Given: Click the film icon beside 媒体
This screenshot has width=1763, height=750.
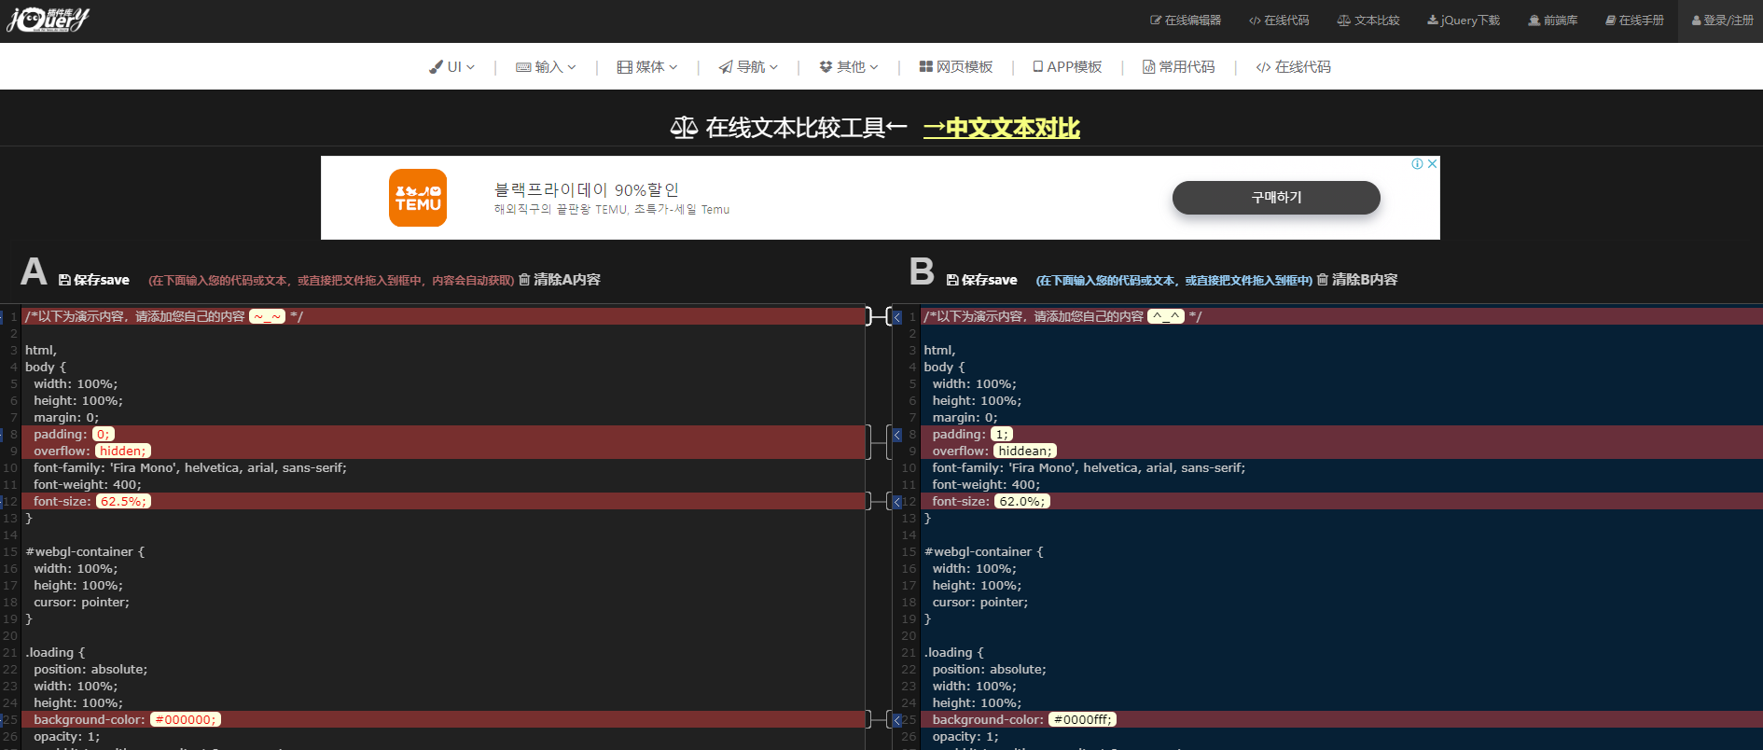Looking at the screenshot, I should (624, 67).
